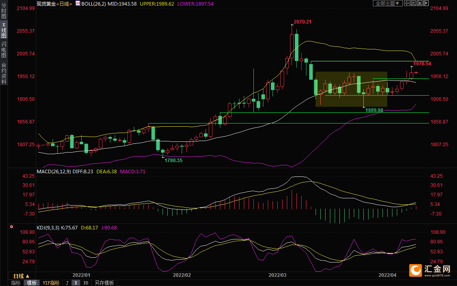
Task: Click the J:90.68 value
Action: (109, 228)
